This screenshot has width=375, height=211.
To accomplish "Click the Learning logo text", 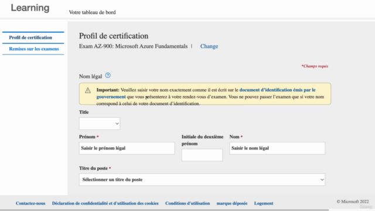I will 30,8.
